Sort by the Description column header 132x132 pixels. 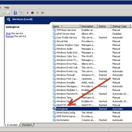[89, 26]
